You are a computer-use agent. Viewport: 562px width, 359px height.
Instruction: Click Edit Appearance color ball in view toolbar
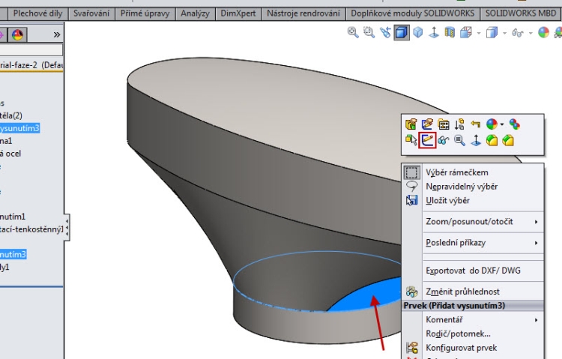coord(543,33)
